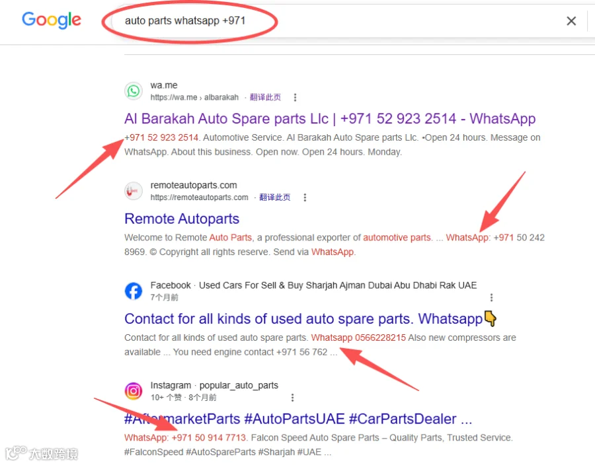Click translate page link for remoteautoparts.com
595x465 pixels.
(x=275, y=197)
